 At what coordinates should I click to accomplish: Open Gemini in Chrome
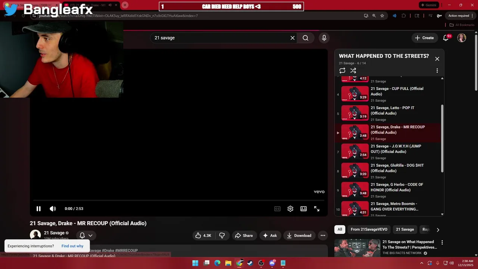coord(428,5)
